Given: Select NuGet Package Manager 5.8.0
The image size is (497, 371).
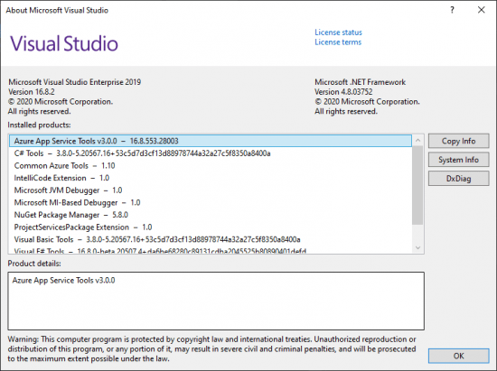Looking at the screenshot, I should 211,215.
